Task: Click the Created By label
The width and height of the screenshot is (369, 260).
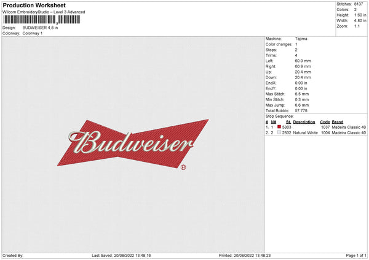Action: [x=13, y=256]
